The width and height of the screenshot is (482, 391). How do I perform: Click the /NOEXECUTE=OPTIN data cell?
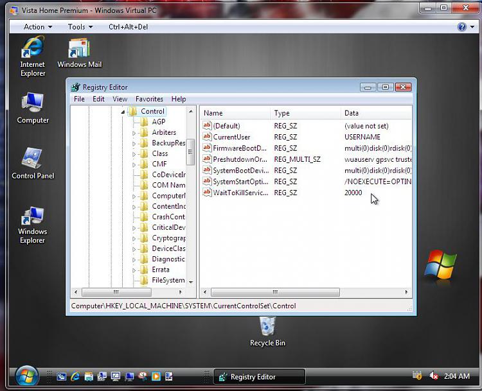(377, 182)
